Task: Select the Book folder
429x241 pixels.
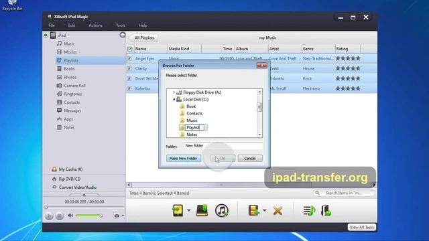Action: pyautogui.click(x=191, y=106)
